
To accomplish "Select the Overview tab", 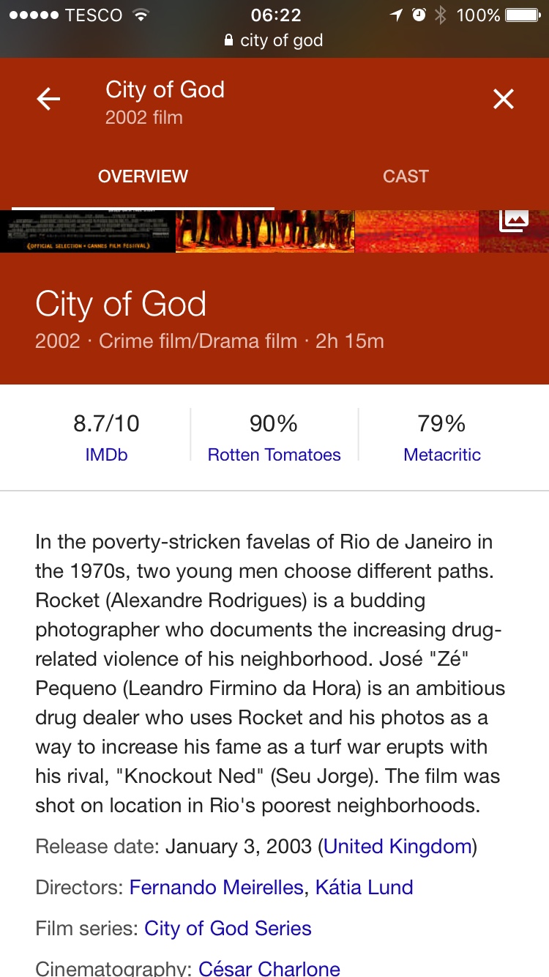I will tap(143, 177).
